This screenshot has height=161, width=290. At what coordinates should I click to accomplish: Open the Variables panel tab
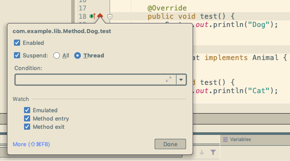[241, 139]
